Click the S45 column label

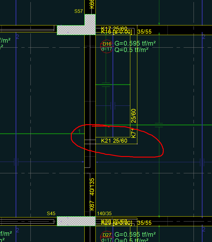pos(51,214)
